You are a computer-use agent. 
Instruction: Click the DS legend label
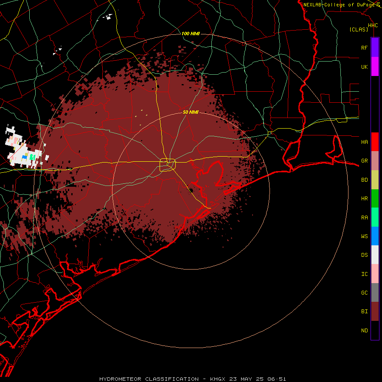coord(364,255)
